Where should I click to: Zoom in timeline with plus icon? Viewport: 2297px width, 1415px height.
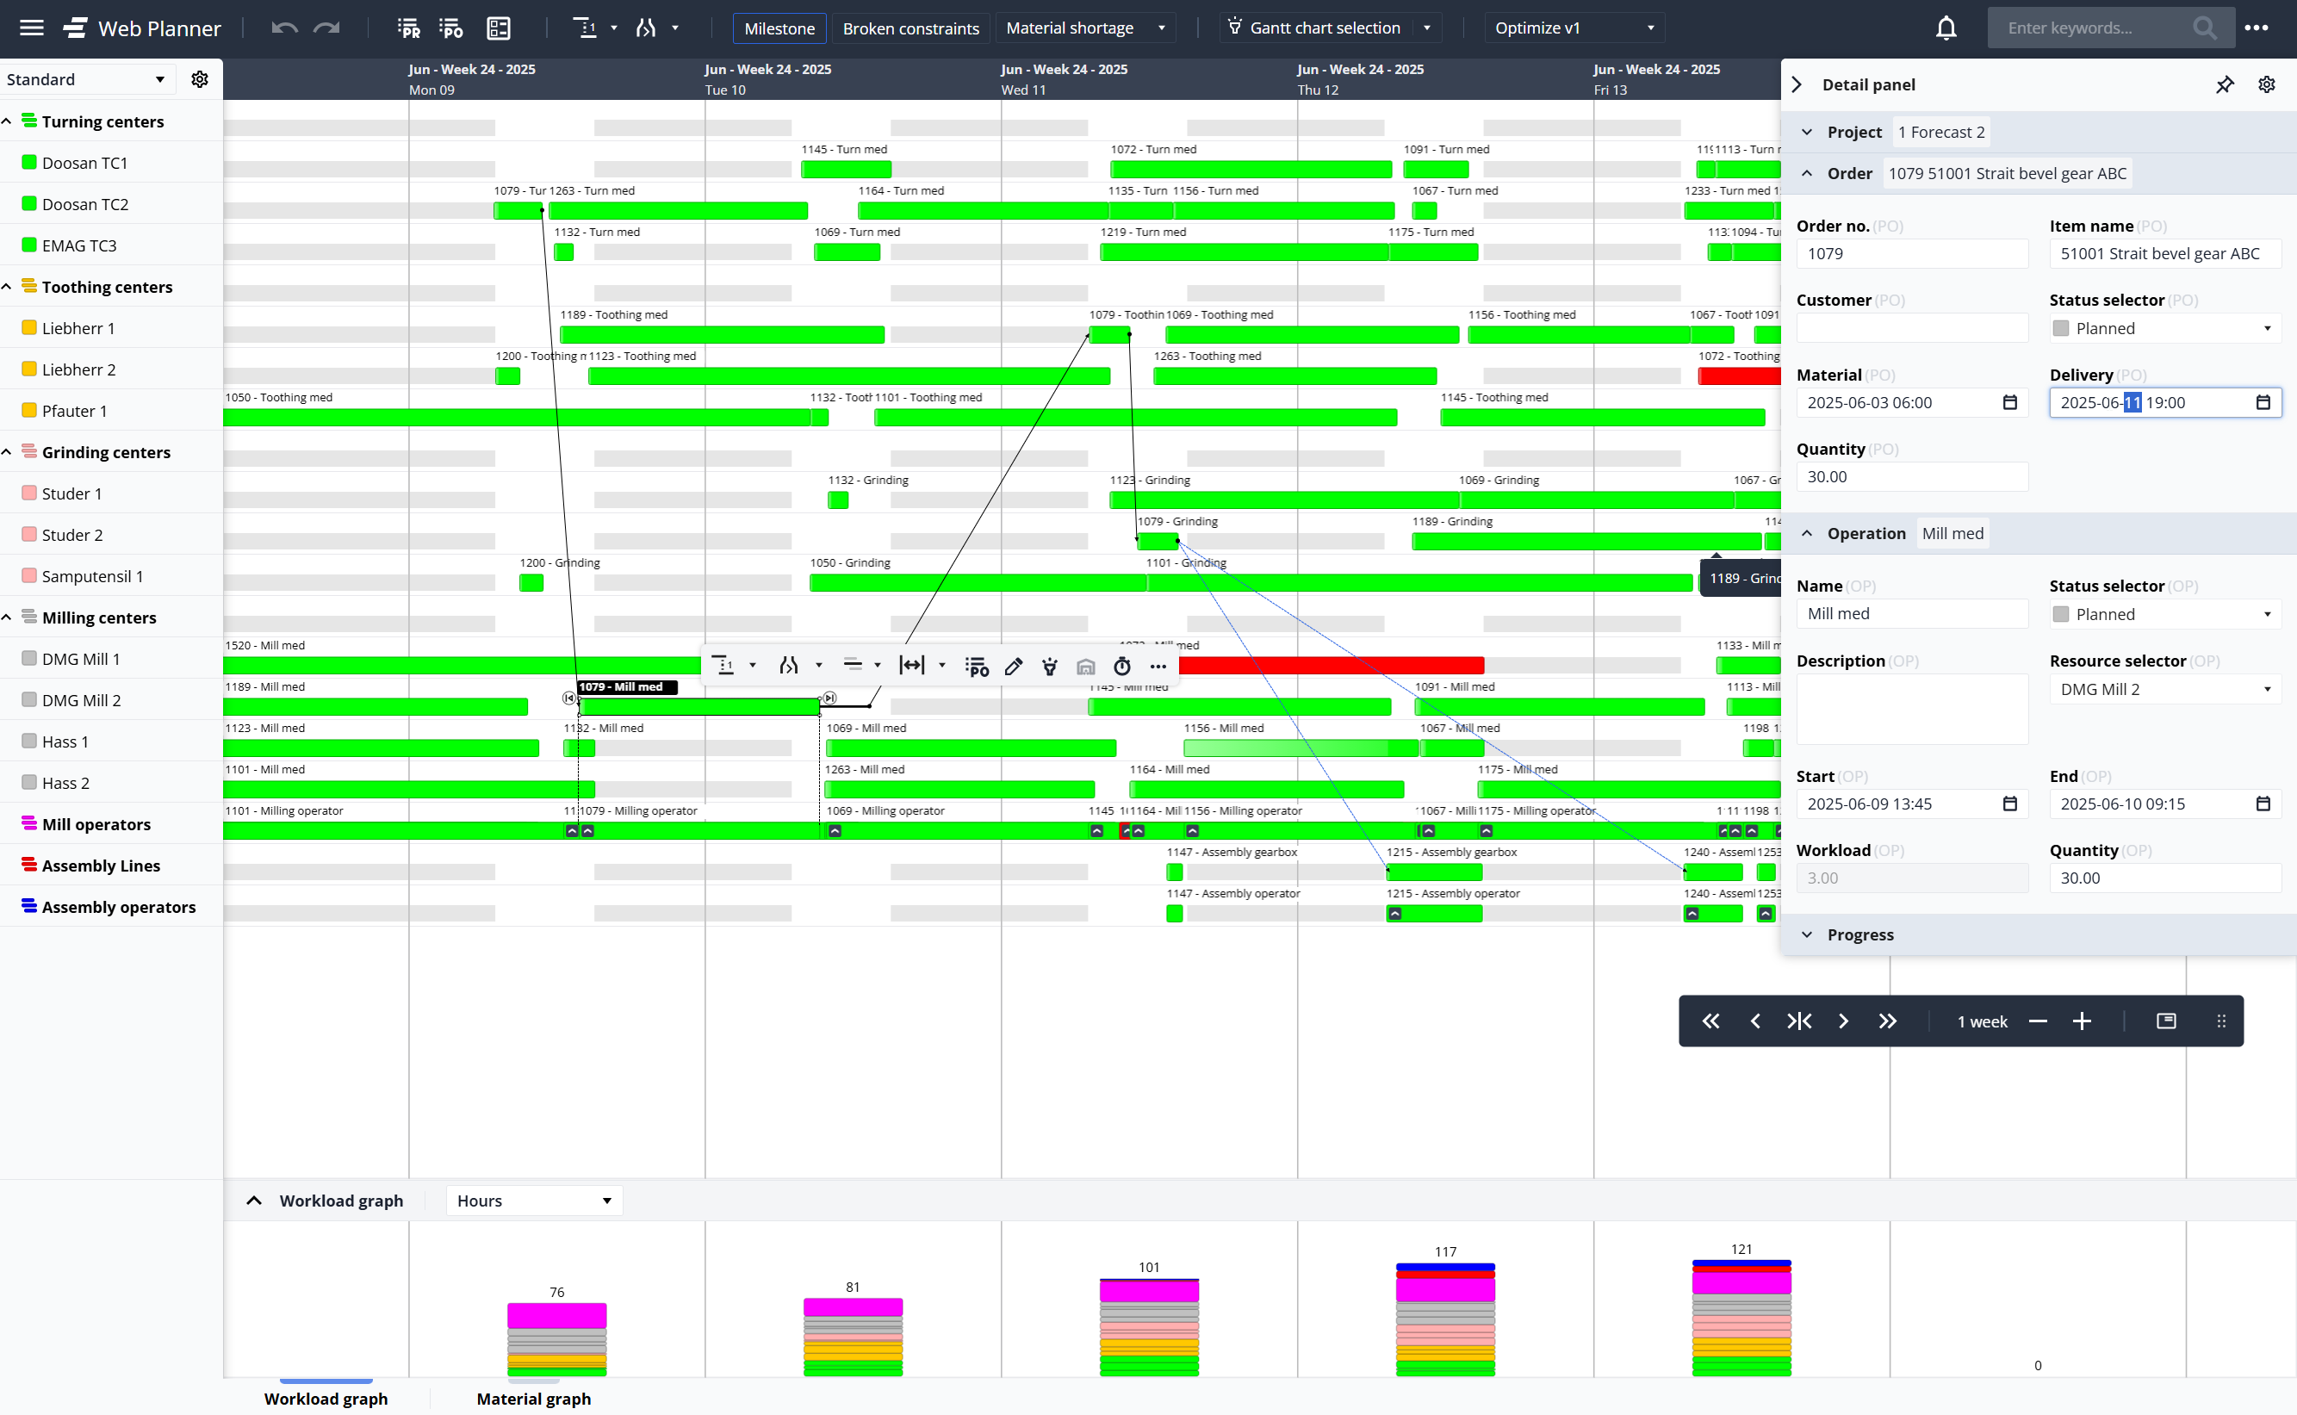2082,1021
